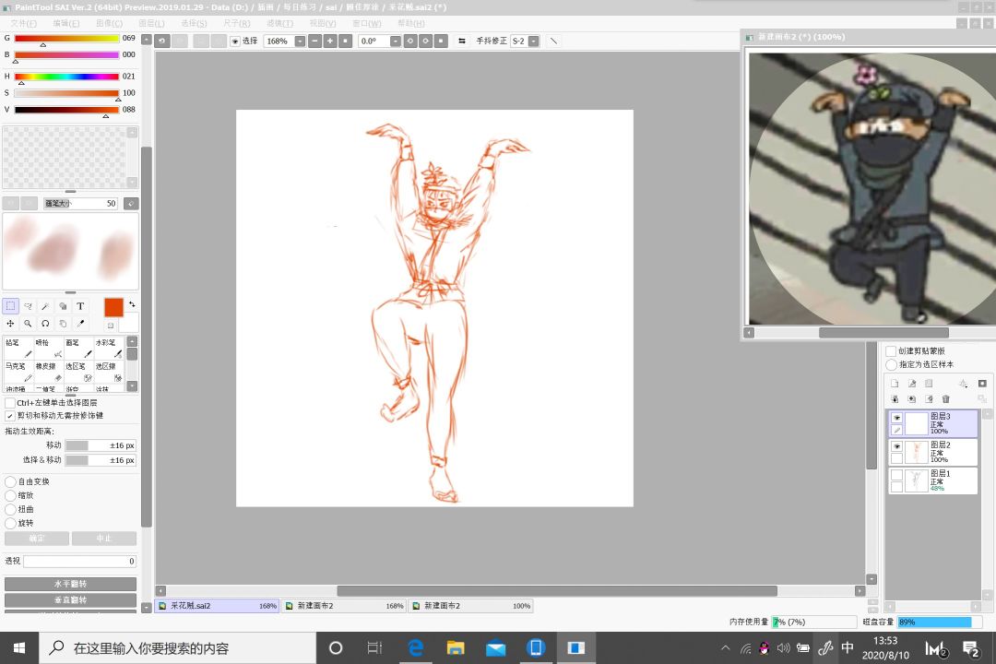Click the delete layer trash icon

945,399
